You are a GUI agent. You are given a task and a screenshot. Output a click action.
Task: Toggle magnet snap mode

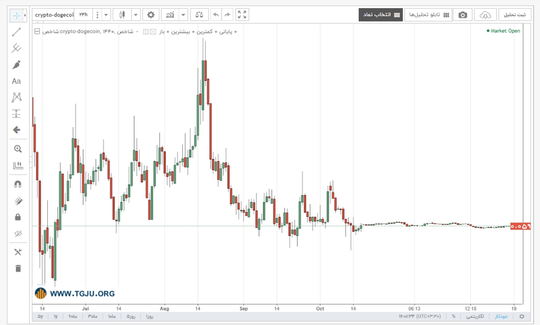click(18, 184)
